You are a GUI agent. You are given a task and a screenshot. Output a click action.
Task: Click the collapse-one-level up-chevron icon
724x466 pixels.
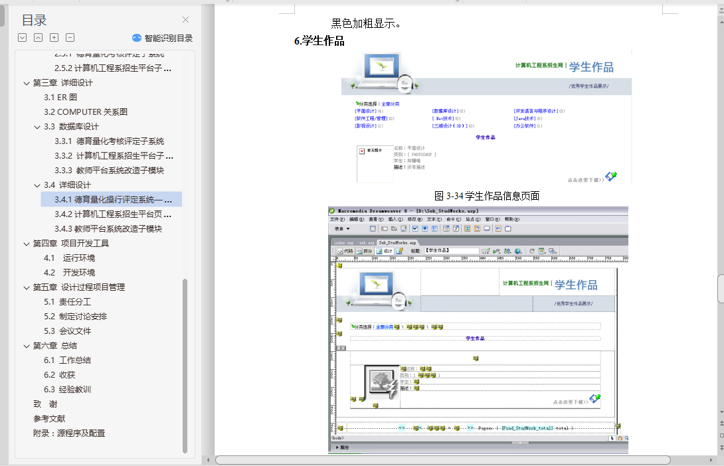click(39, 38)
